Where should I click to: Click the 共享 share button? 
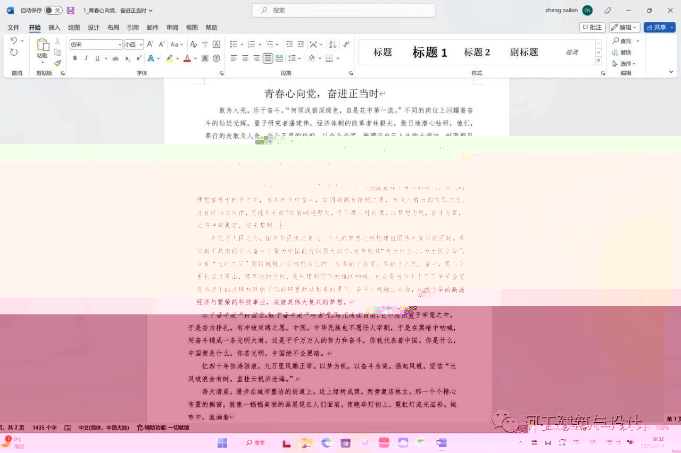[x=659, y=27]
